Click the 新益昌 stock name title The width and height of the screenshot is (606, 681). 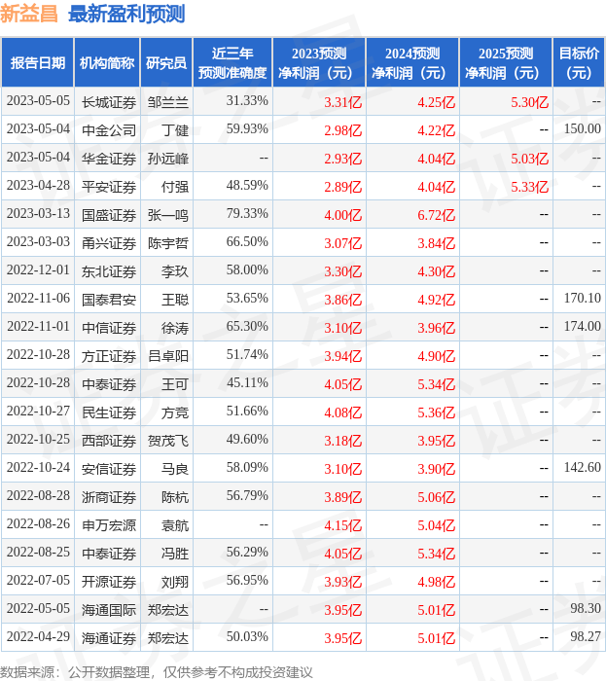coord(29,14)
